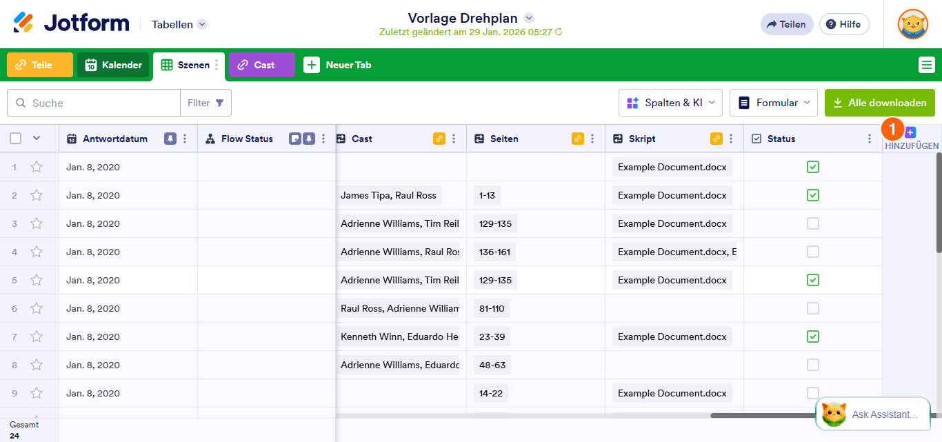The height and width of the screenshot is (442, 942).
Task: Uncheck the Status checkbox in row 1
Action: (x=813, y=167)
